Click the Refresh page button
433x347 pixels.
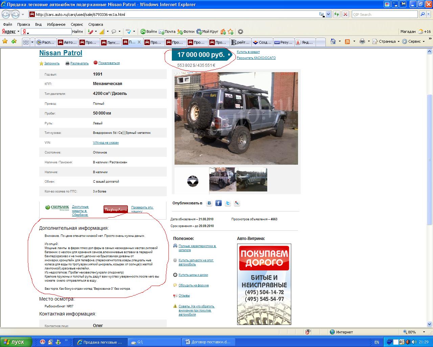336,15
